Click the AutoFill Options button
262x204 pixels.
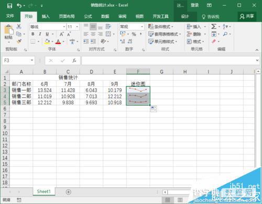tap(154, 109)
